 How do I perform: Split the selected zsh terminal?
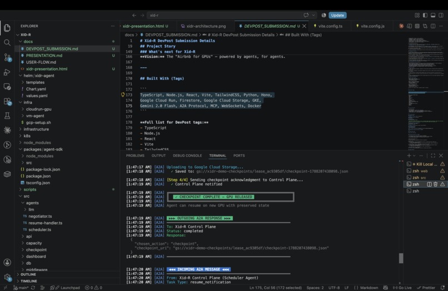coord(429,184)
